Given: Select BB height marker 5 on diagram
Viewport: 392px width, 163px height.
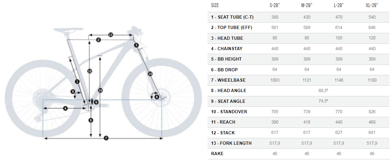Looking at the screenshot, I should 91,120.
